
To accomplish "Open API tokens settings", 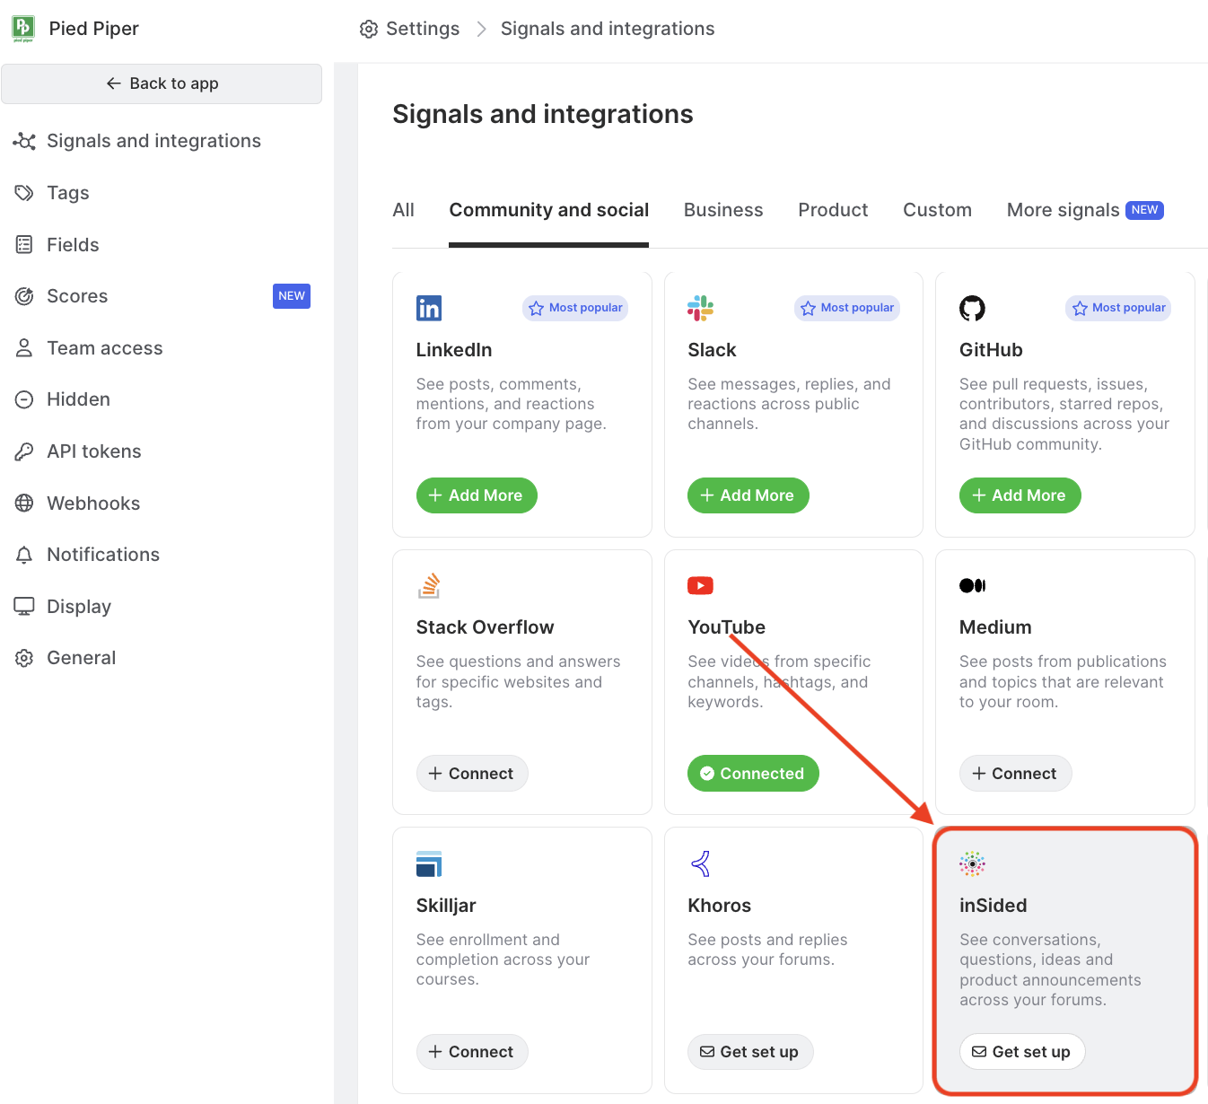I will click(94, 451).
